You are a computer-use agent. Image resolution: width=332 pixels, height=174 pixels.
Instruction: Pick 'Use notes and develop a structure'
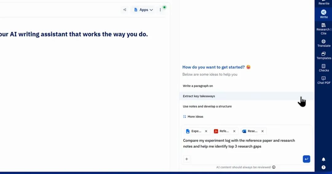coord(207,106)
